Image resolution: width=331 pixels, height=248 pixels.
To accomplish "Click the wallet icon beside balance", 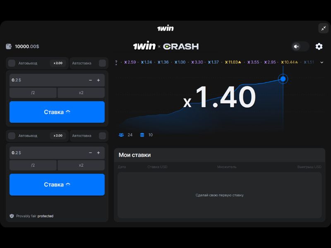I will pyautogui.click(x=9, y=47).
